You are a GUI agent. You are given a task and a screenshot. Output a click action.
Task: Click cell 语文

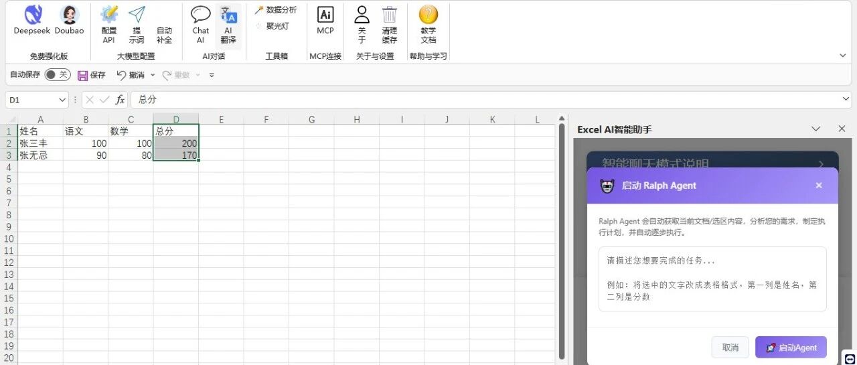pos(86,131)
